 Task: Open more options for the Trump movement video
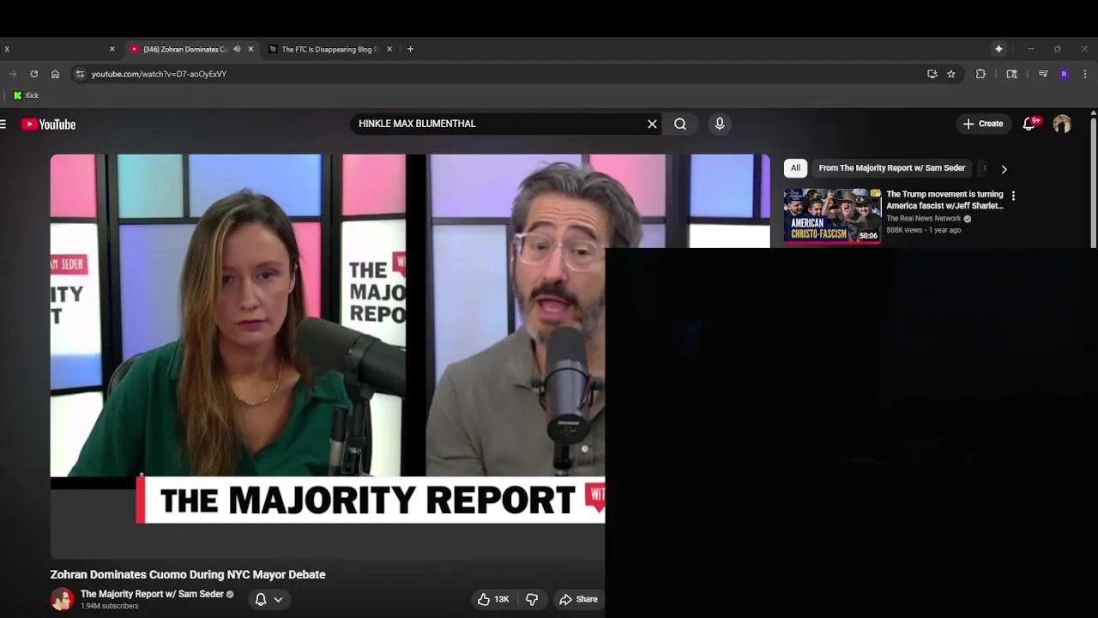1013,196
